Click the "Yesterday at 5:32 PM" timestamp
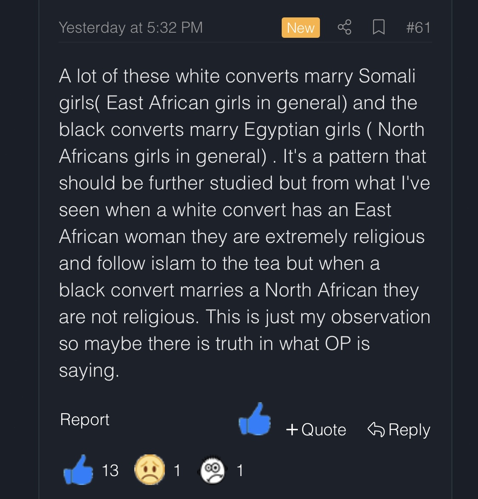The image size is (478, 499). (x=131, y=28)
